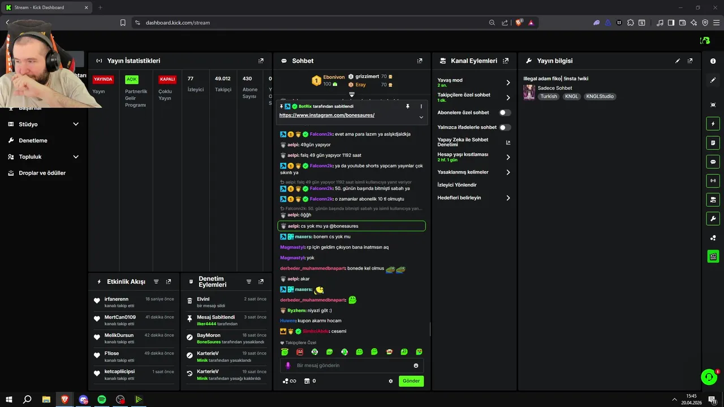Open Takipçilere özel sohbet settings chevron
724x407 pixels.
tap(508, 97)
